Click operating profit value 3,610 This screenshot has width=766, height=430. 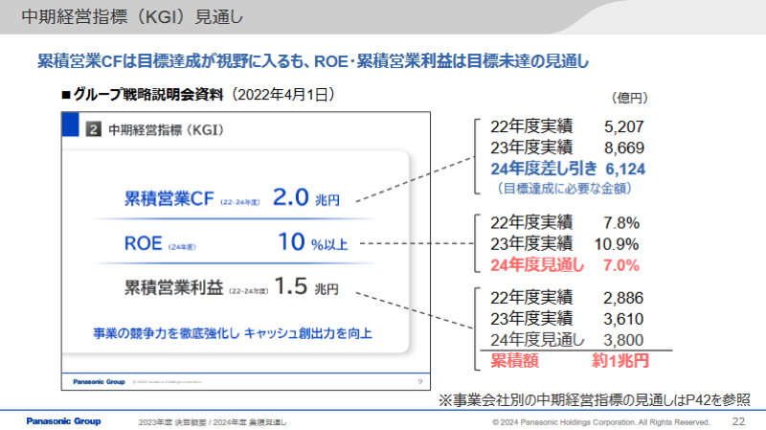click(x=623, y=319)
